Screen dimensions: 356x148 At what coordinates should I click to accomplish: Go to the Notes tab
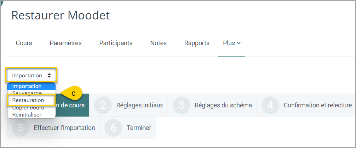pyautogui.click(x=159, y=43)
